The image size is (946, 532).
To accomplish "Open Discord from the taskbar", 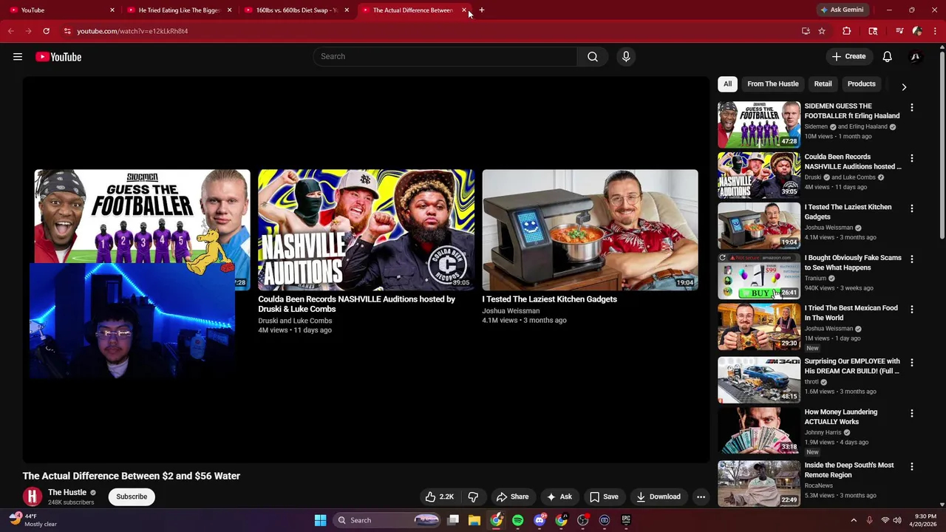I will pyautogui.click(x=540, y=520).
